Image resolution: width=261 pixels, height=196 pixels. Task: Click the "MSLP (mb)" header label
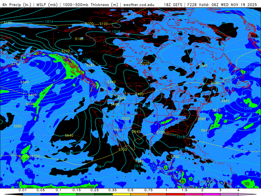click(x=47, y=5)
